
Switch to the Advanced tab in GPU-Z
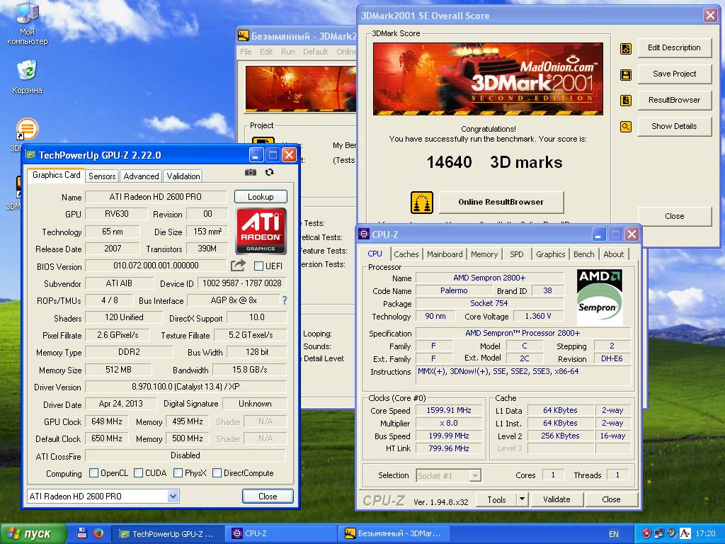pos(141,176)
